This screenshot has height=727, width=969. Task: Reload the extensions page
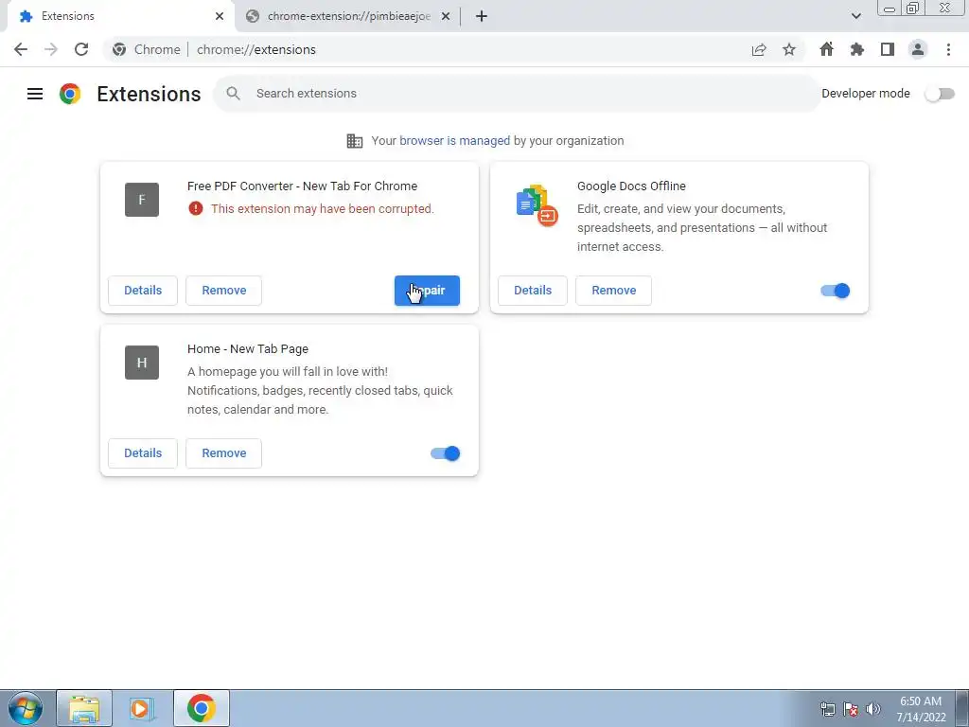pyautogui.click(x=81, y=49)
